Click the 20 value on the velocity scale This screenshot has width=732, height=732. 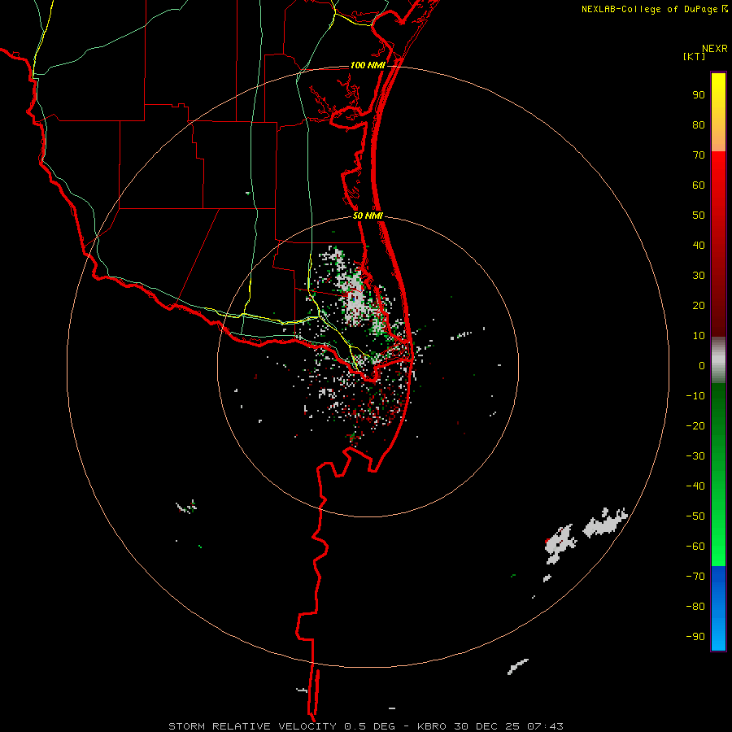coord(699,305)
